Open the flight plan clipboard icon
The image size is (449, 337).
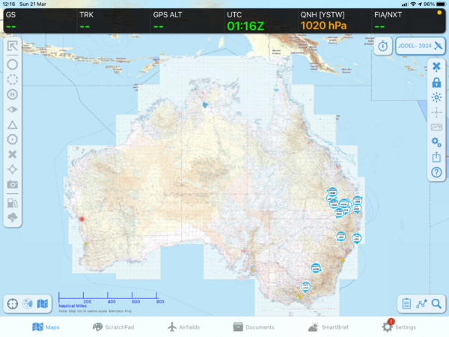point(406,303)
